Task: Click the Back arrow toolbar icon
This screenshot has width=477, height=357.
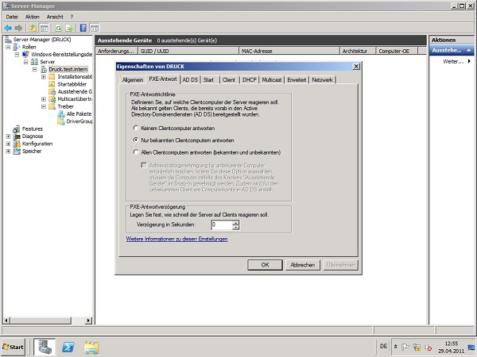Action: click(8, 29)
